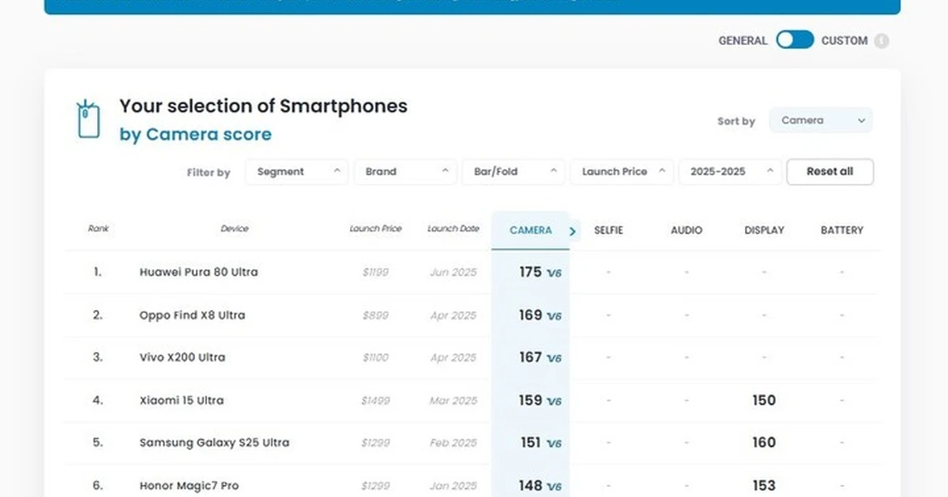Open the Launch Price filter
This screenshot has height=497, width=948.
[623, 172]
